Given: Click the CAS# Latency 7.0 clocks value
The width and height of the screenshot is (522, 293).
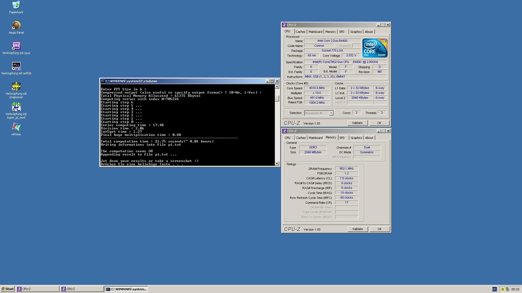Looking at the screenshot, I should click(346, 178).
